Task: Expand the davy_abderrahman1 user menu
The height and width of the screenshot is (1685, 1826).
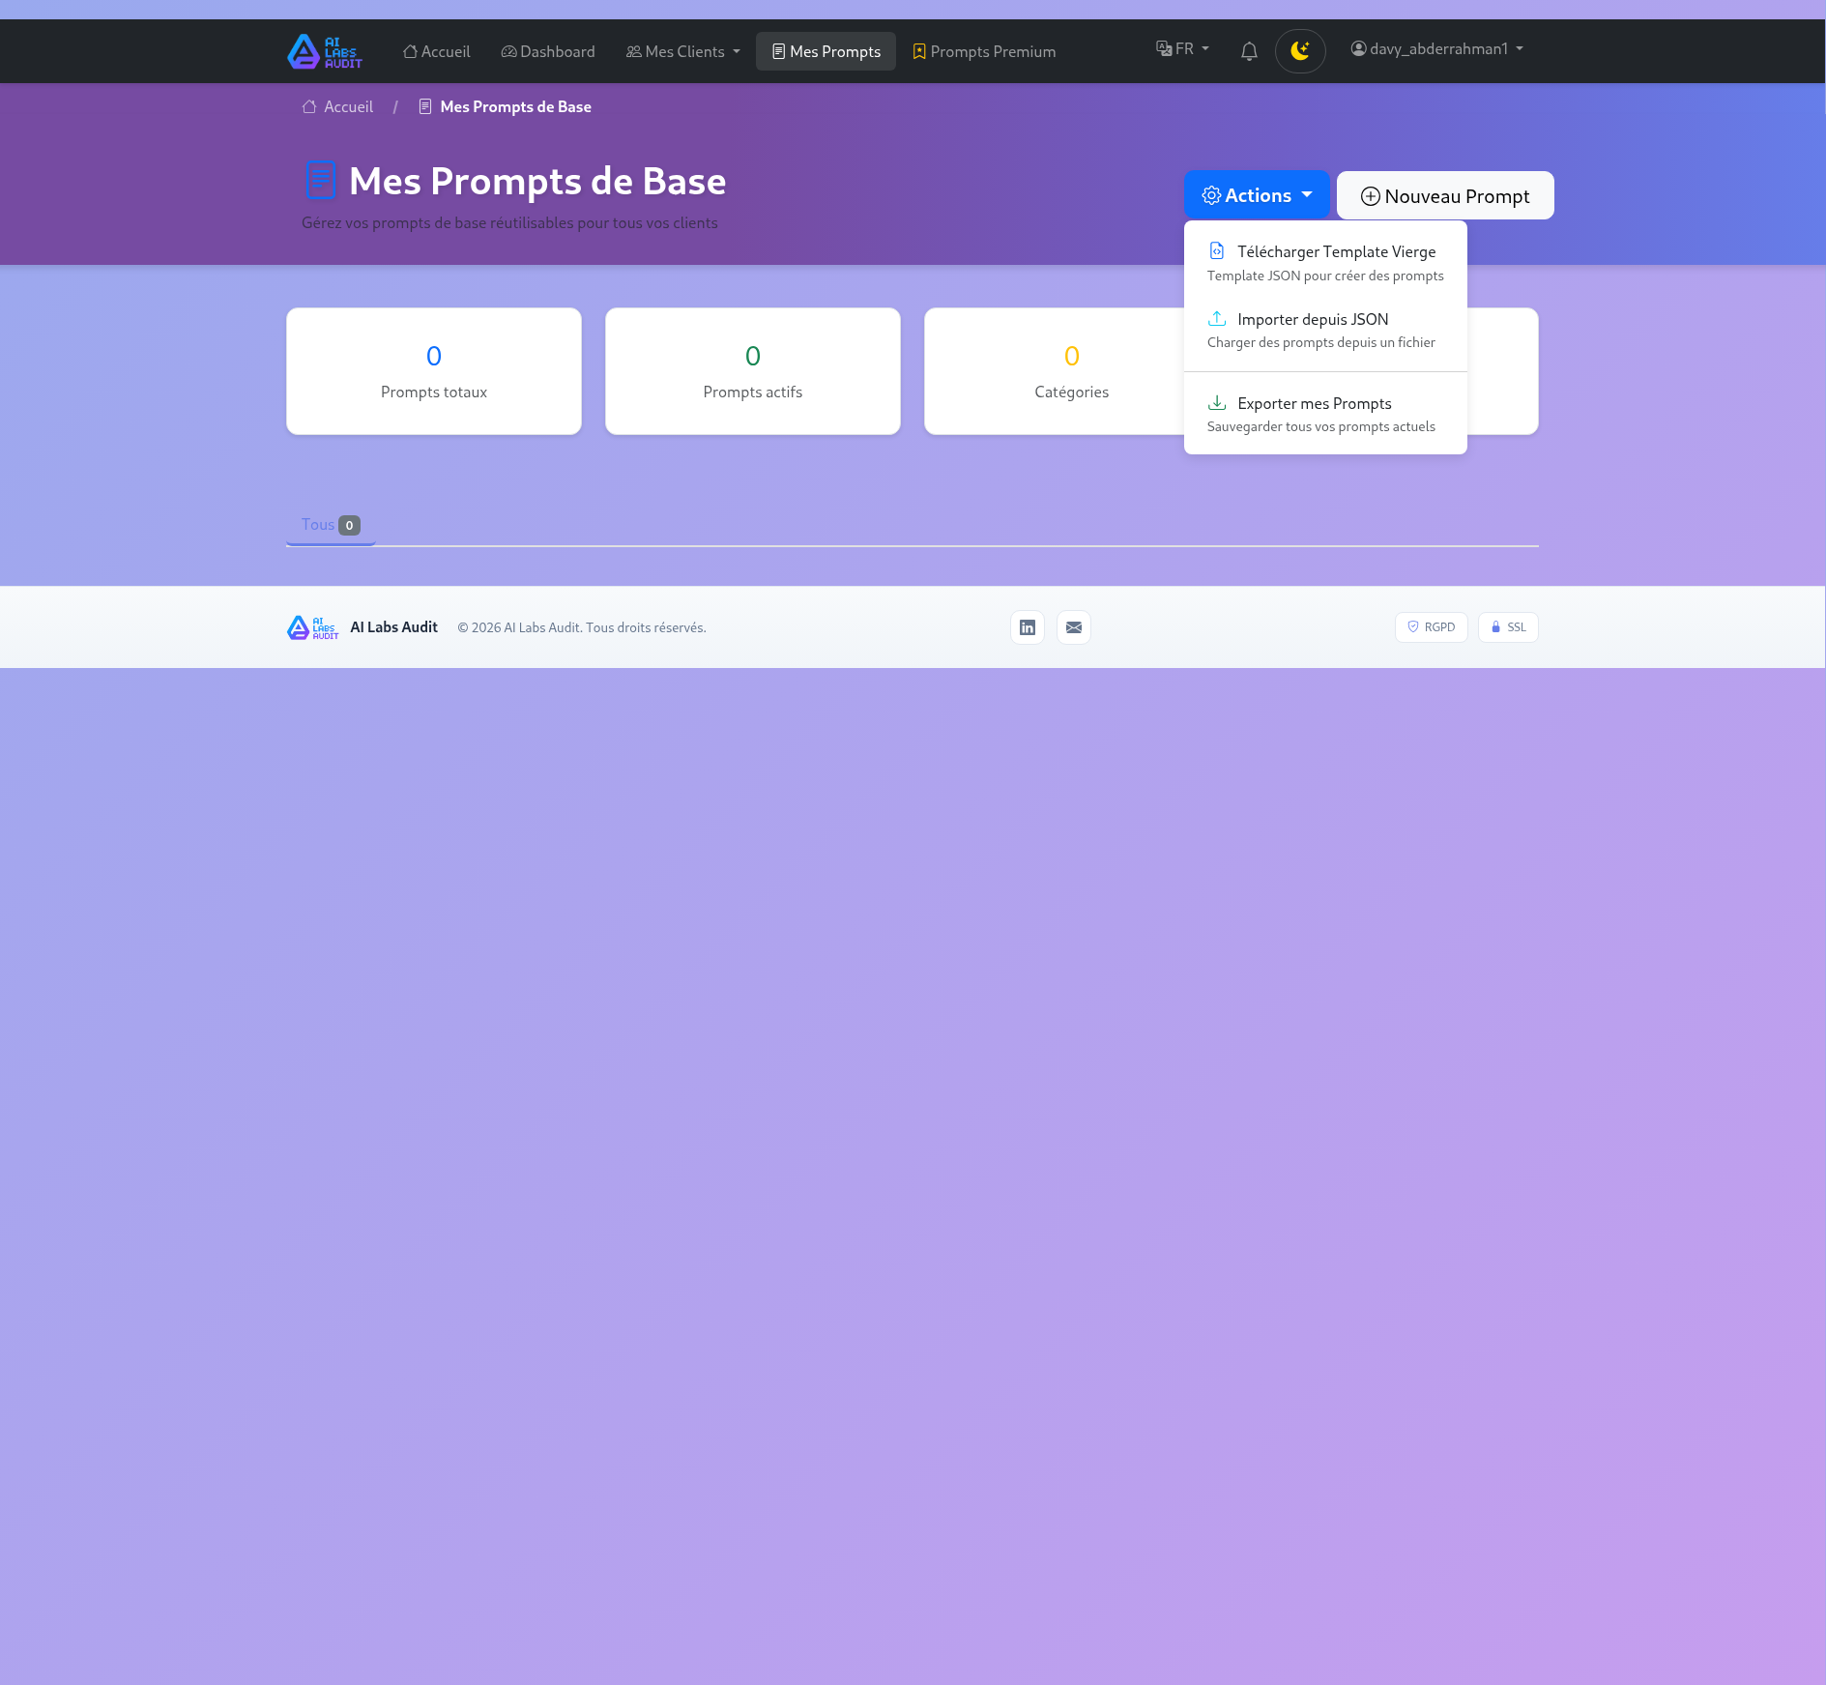Action: (1436, 48)
